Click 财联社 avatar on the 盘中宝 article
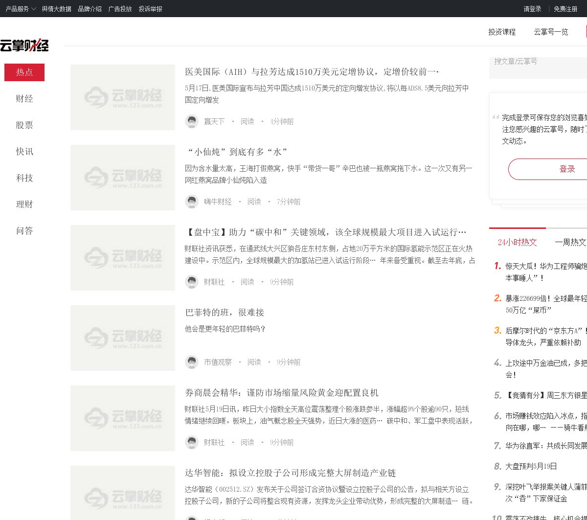Image resolution: width=587 pixels, height=520 pixels. 191,282
